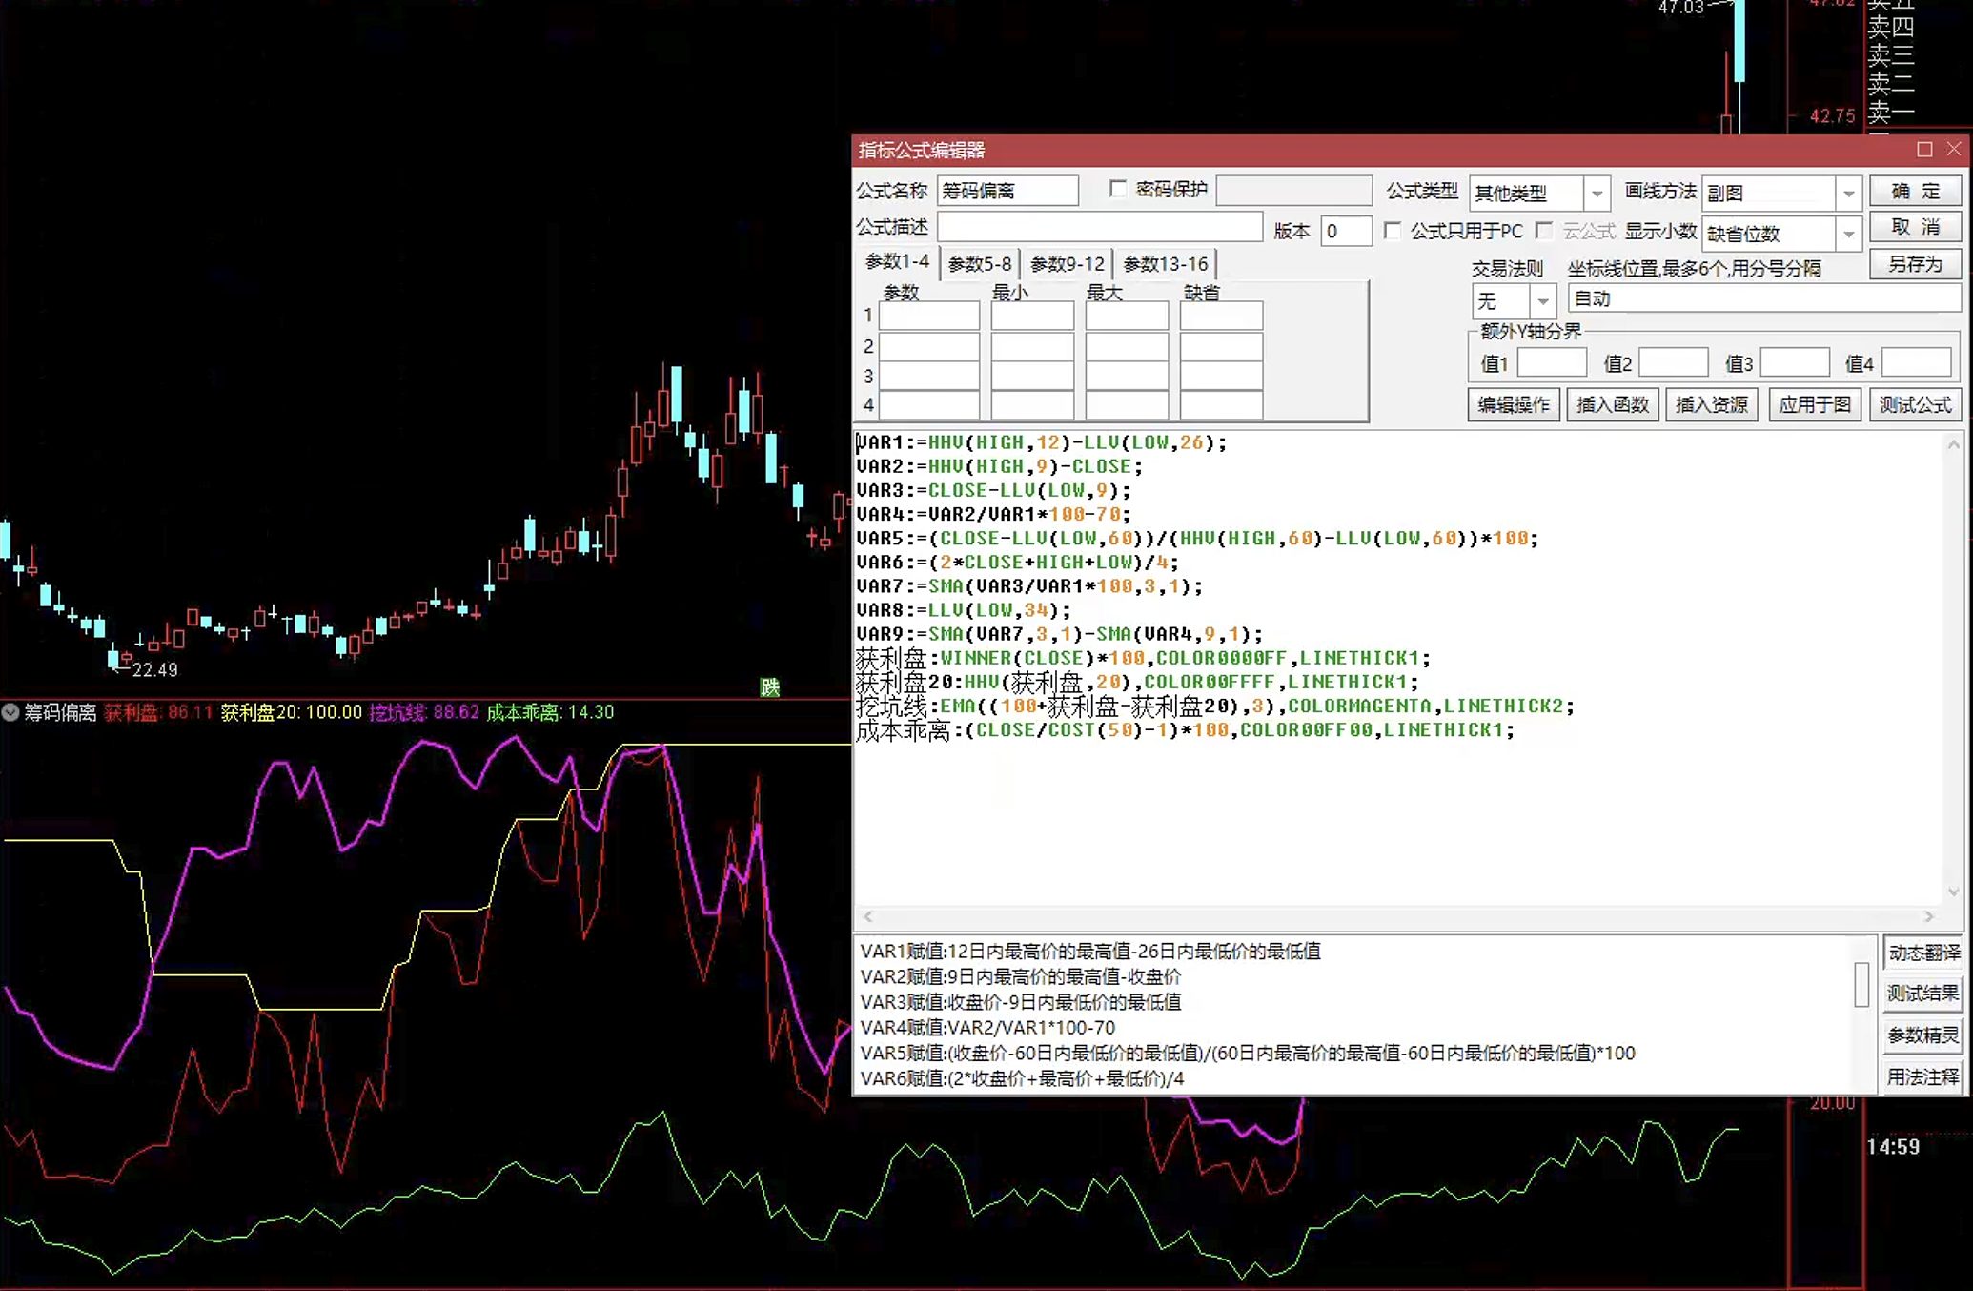
Task: Click the 获利盘: 86.11 indicator label
Action: click(158, 712)
